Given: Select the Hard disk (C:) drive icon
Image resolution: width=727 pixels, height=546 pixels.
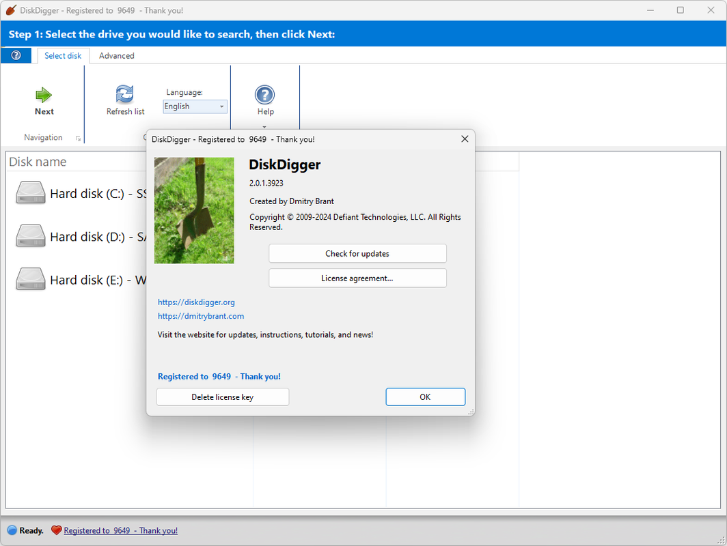Looking at the screenshot, I should [x=31, y=192].
